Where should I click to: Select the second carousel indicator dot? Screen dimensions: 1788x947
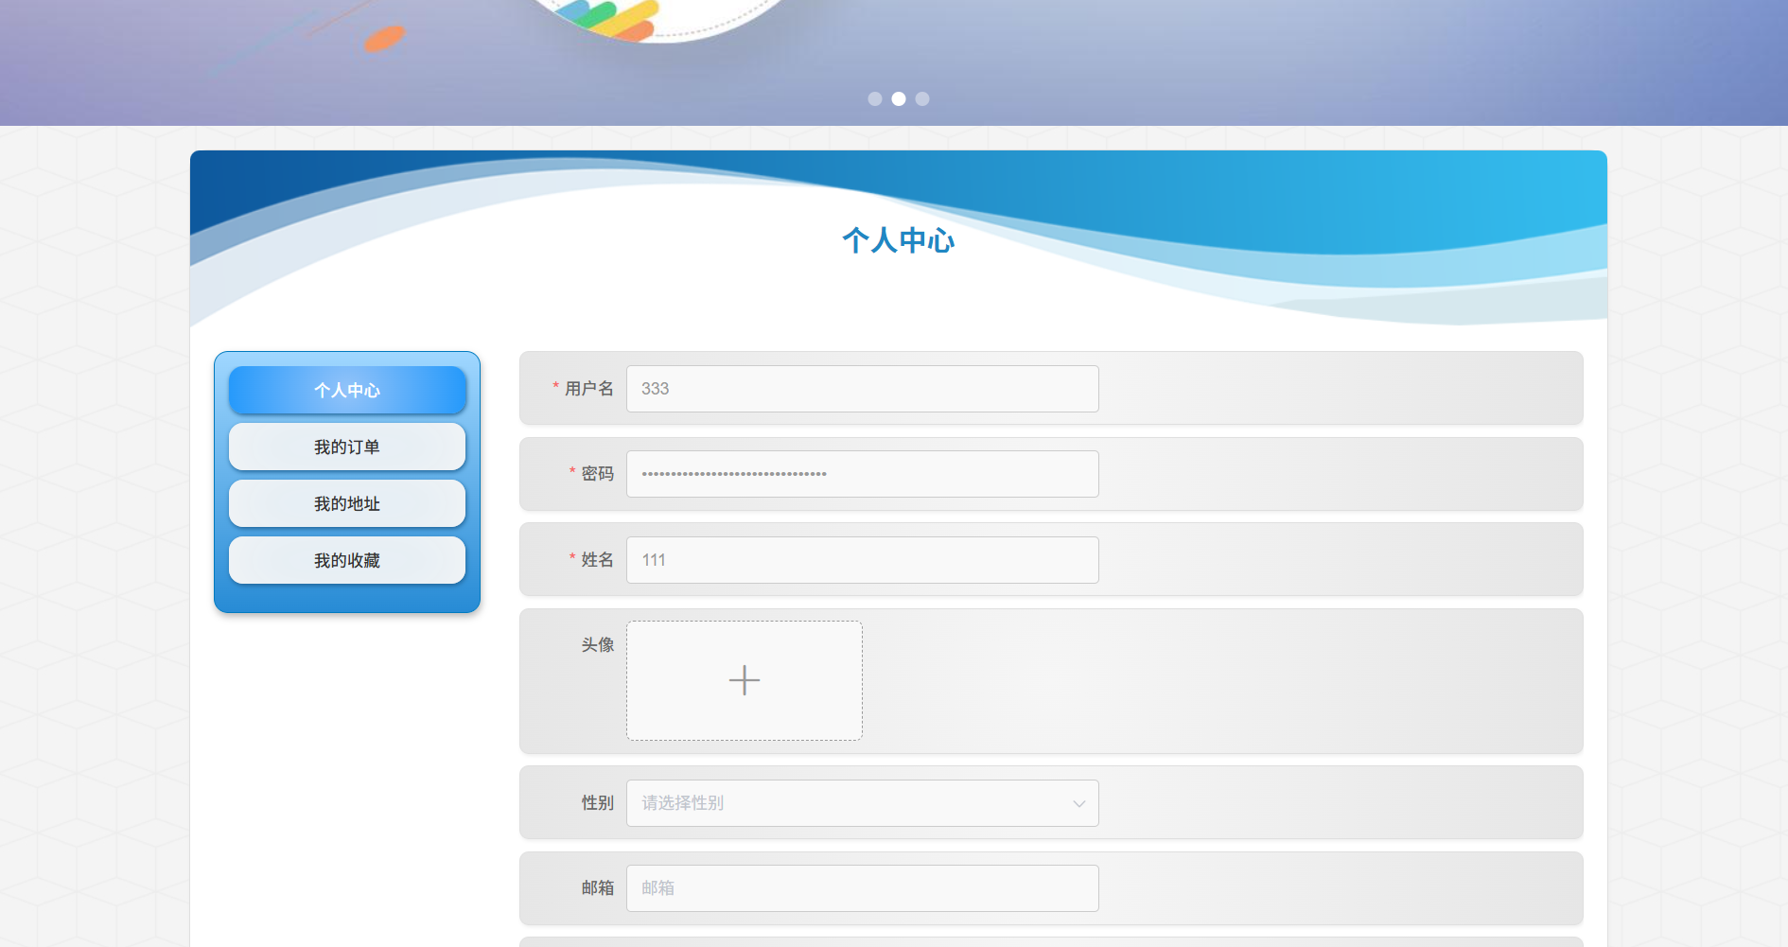(899, 98)
